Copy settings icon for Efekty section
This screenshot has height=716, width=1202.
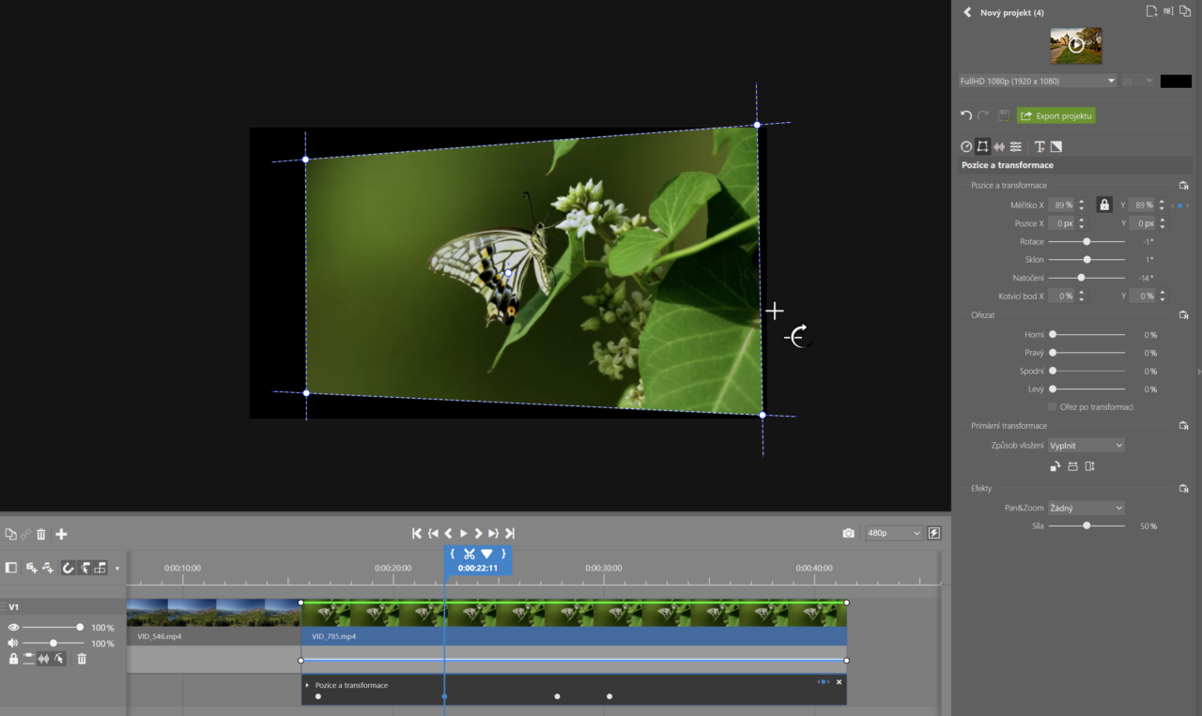(x=1184, y=488)
